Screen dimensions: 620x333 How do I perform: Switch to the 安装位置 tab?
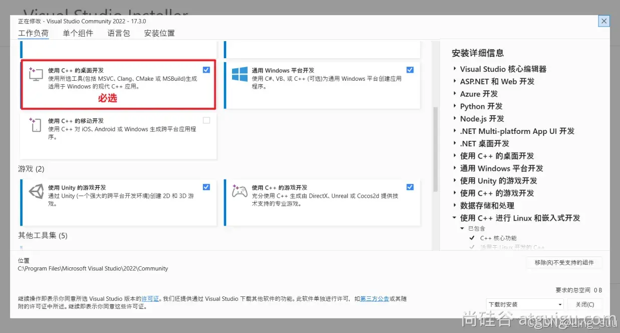[x=159, y=33]
